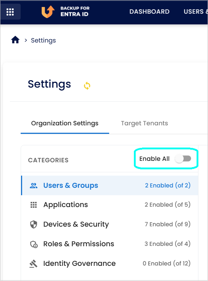
Task: Toggle the Enable All switch
Action: tap(183, 159)
